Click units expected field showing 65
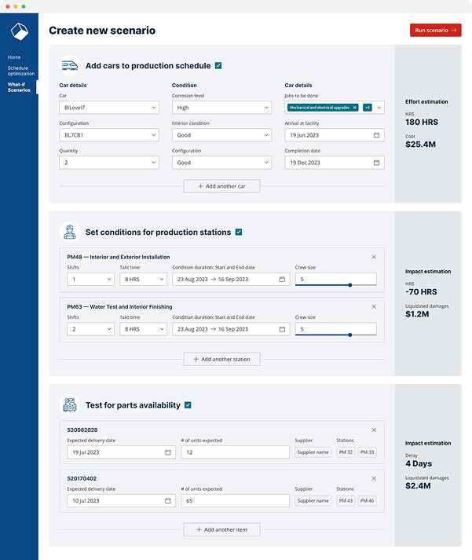 236,501
